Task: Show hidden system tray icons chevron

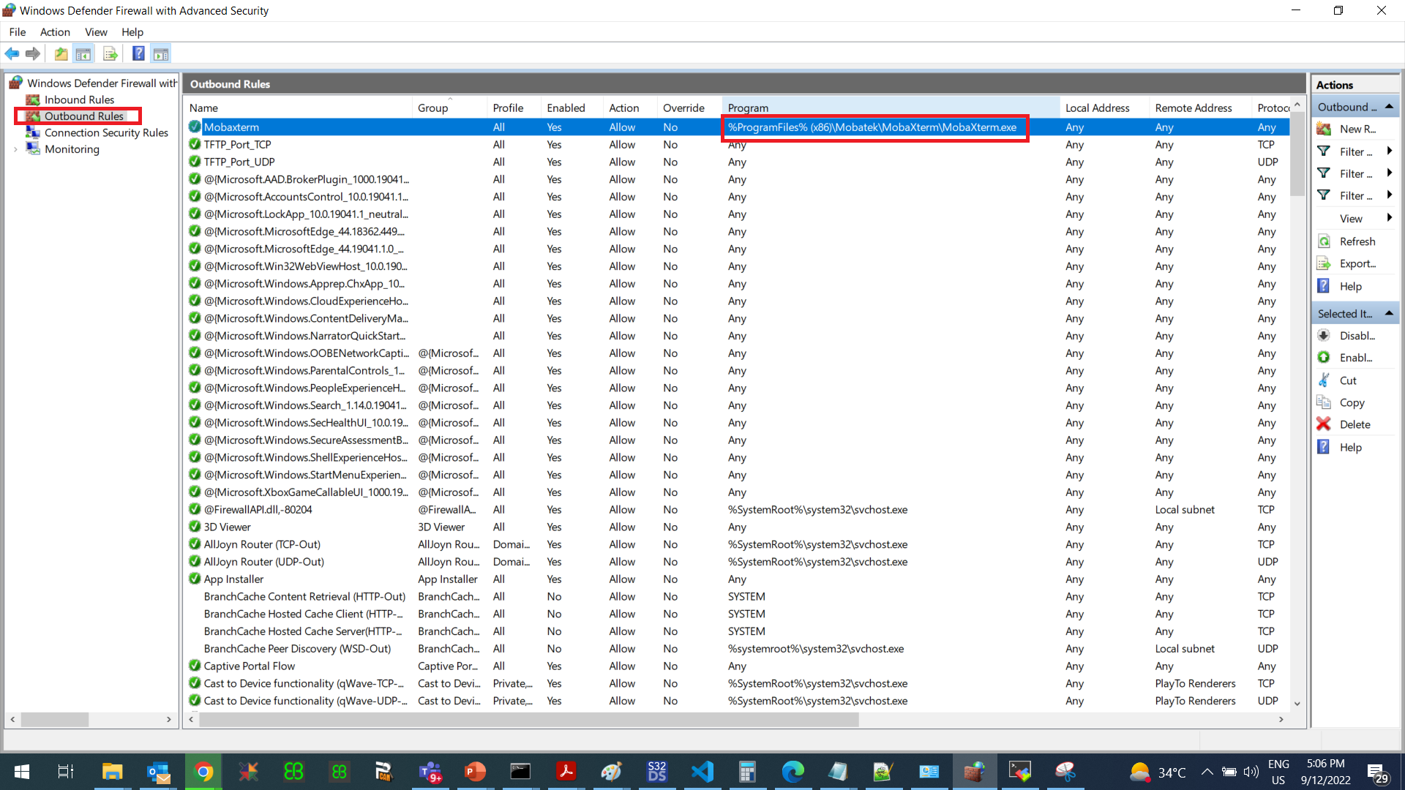Action: point(1207,772)
